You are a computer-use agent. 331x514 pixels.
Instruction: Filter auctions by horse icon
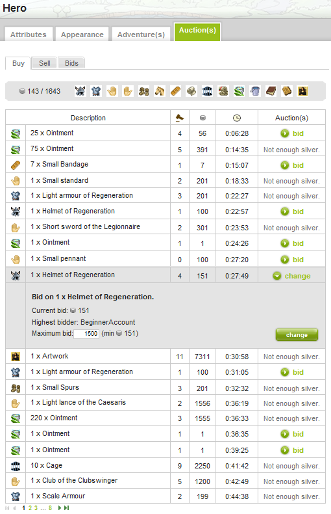[x=160, y=91]
